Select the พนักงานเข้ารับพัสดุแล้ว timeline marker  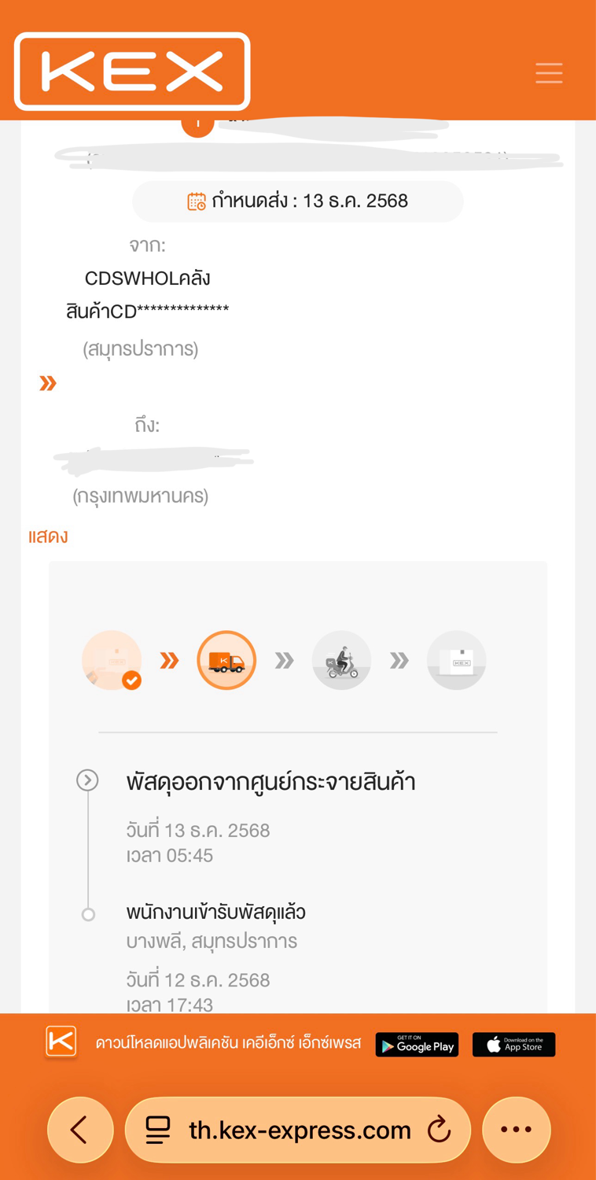tap(89, 914)
